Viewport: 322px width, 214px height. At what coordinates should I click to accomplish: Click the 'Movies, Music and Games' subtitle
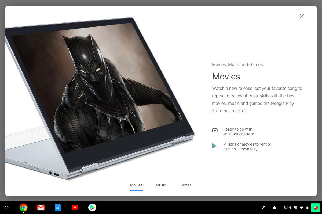click(237, 64)
